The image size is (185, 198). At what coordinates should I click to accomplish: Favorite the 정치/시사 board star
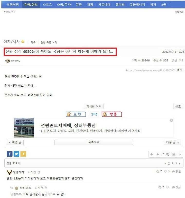coord(23,41)
